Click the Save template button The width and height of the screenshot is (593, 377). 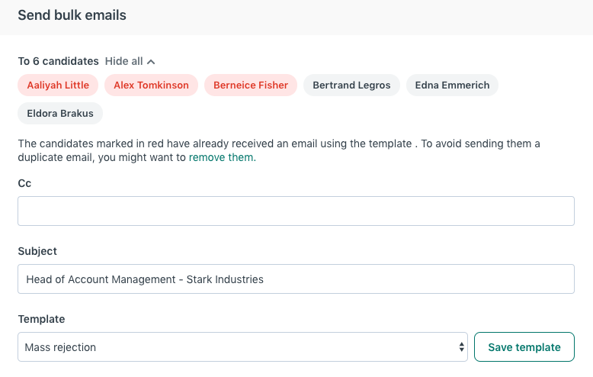click(x=524, y=347)
